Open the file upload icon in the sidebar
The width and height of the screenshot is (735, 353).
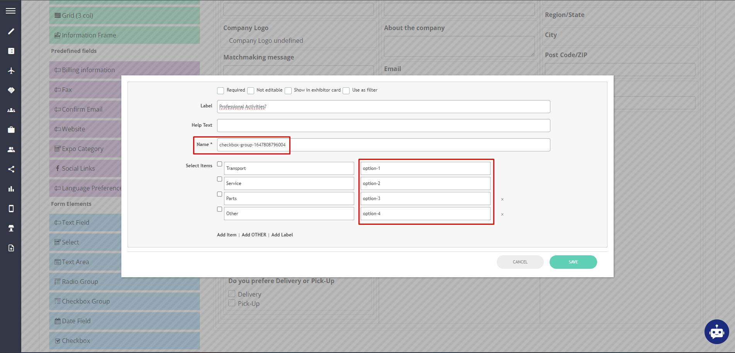(11, 248)
